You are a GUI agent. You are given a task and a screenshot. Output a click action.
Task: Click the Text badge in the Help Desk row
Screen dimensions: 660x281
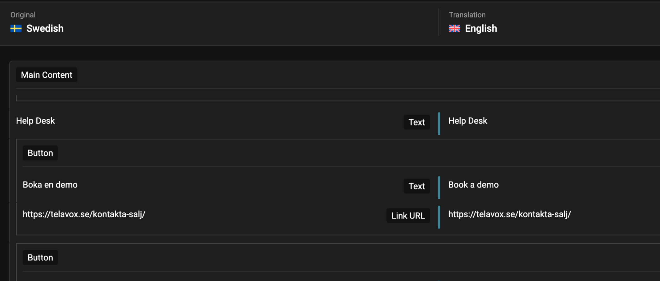[x=416, y=122]
